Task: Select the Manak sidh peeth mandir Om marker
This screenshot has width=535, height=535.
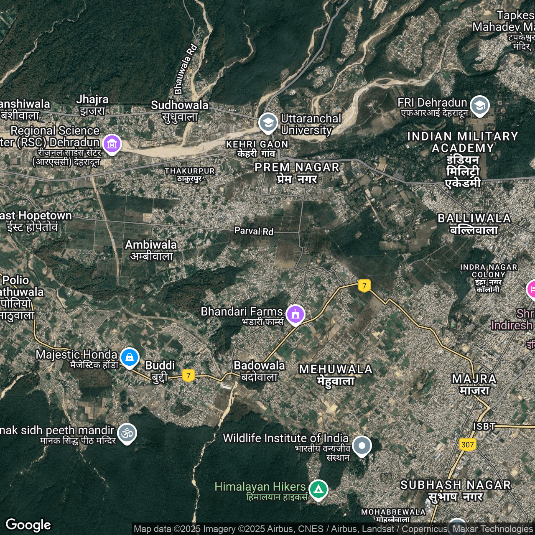Action: click(127, 433)
